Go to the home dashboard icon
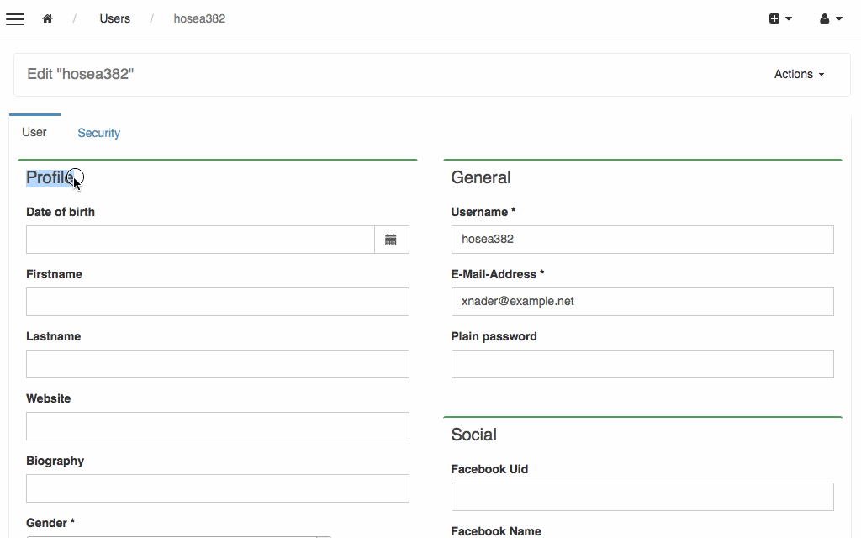This screenshot has height=538, width=861. point(48,19)
